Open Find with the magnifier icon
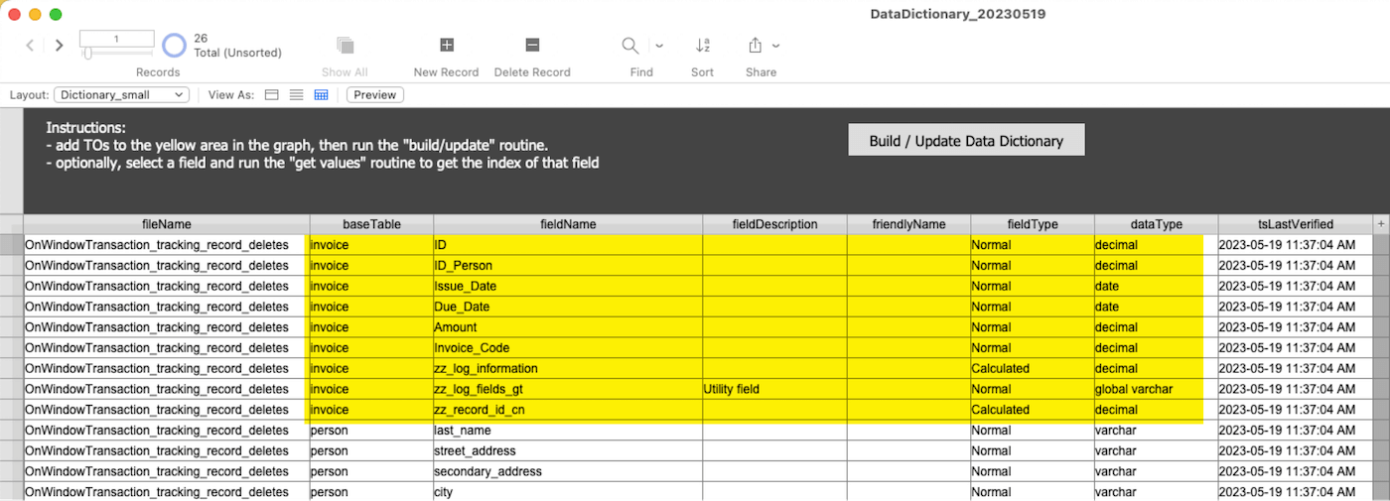The width and height of the screenshot is (1390, 501). (630, 45)
